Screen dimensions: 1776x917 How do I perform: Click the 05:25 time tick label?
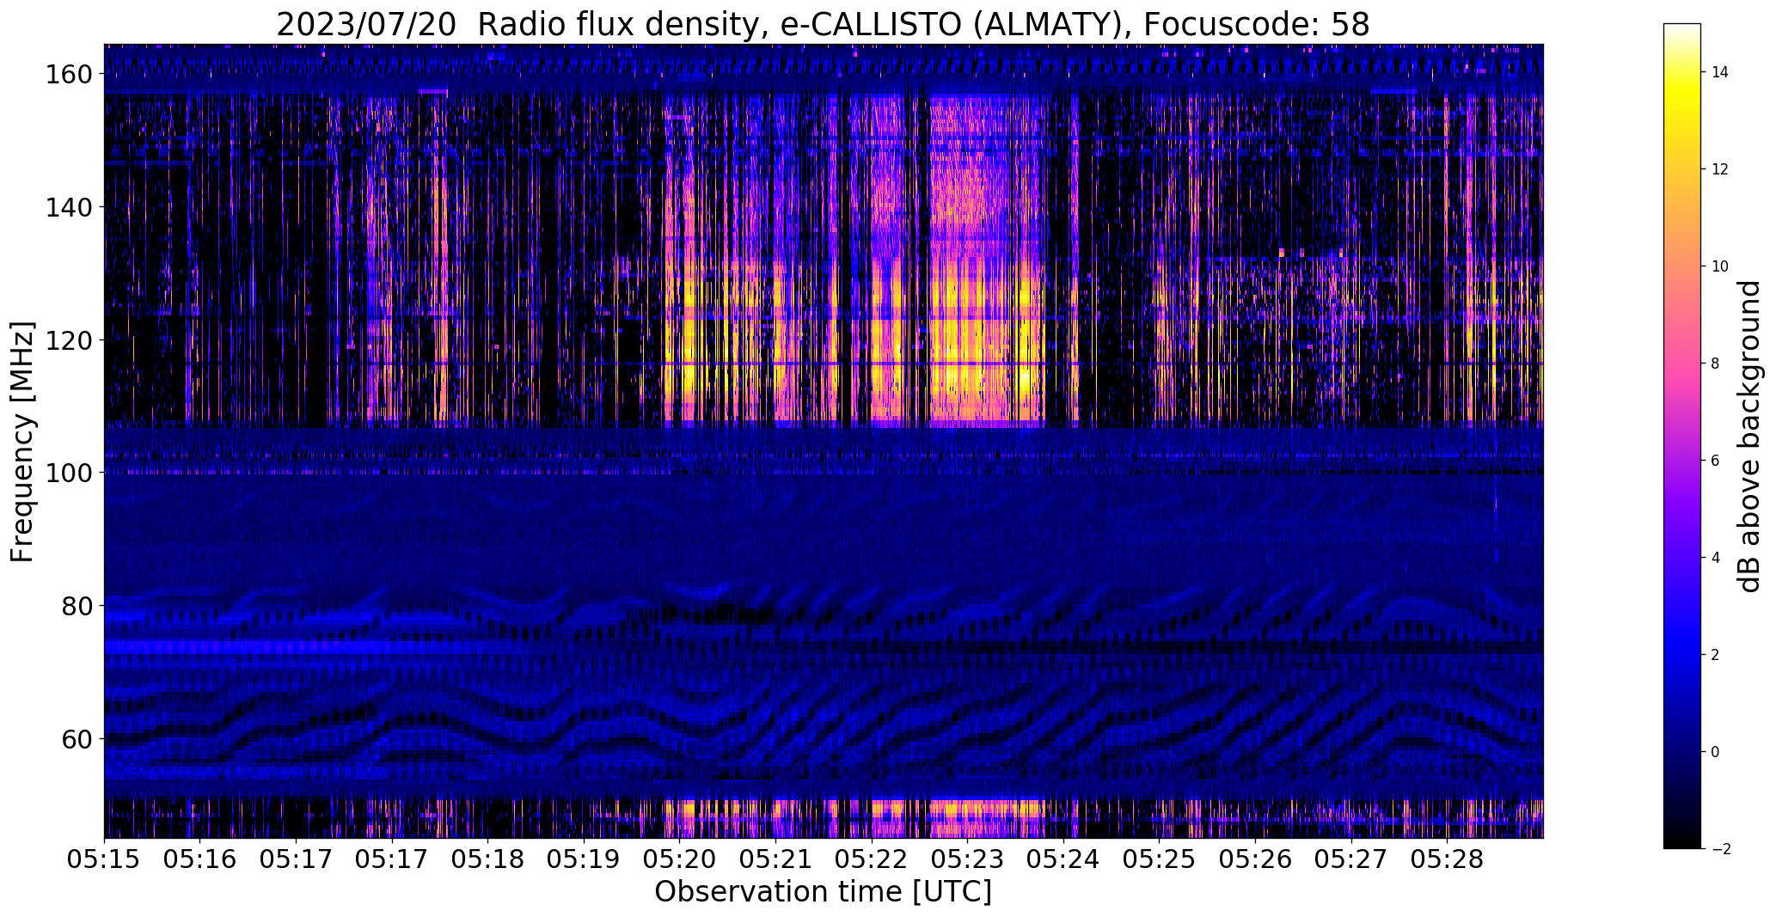coord(1160,859)
